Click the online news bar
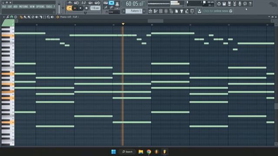The image size is (278, 156). click(x=218, y=11)
